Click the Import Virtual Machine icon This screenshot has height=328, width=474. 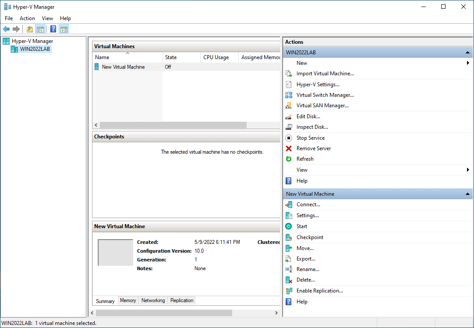[x=289, y=74]
